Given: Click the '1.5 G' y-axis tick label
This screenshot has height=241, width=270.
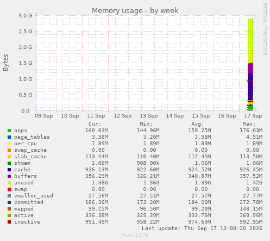Looking at the screenshot, I should pyautogui.click(x=26, y=63).
